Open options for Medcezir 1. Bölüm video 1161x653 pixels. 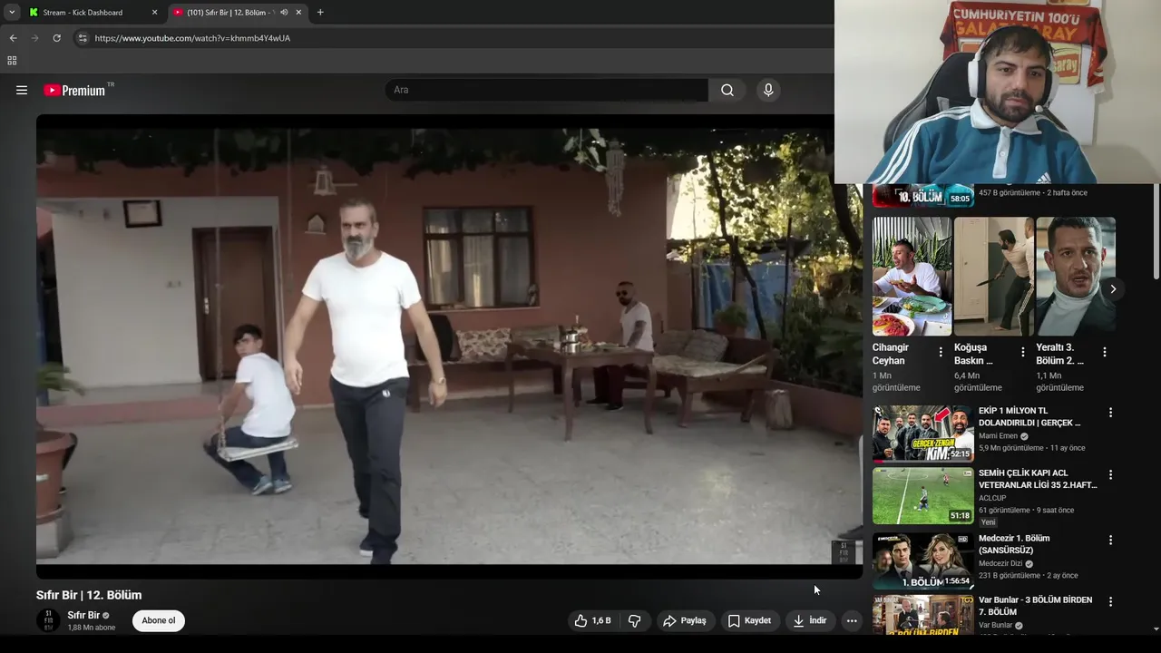1110,540
